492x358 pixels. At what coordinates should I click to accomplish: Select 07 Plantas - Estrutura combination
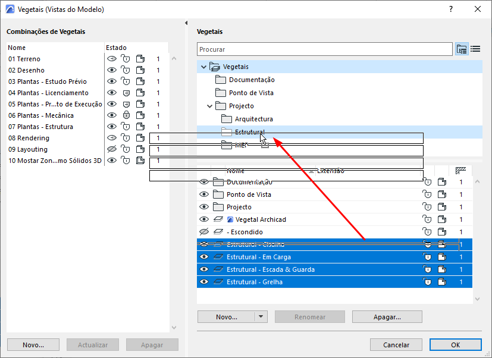pyautogui.click(x=41, y=127)
